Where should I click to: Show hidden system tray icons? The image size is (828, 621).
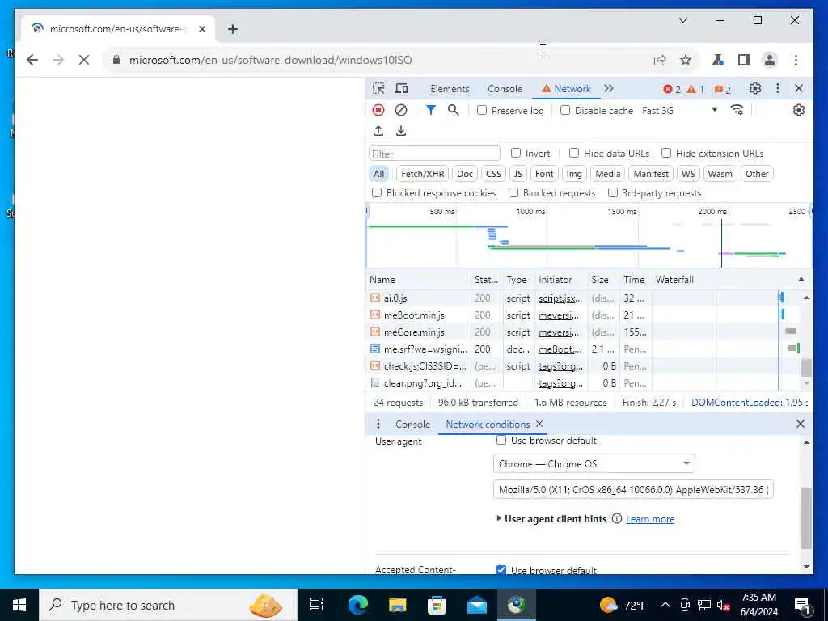tap(665, 605)
